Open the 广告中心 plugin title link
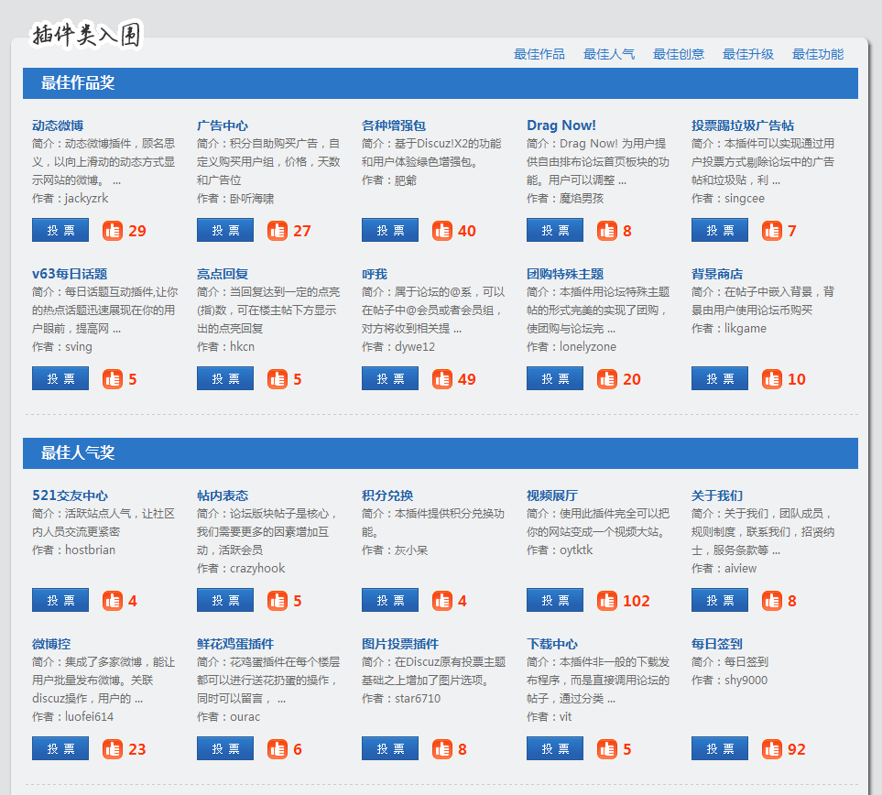Screen dimensions: 882x795 click(x=223, y=125)
